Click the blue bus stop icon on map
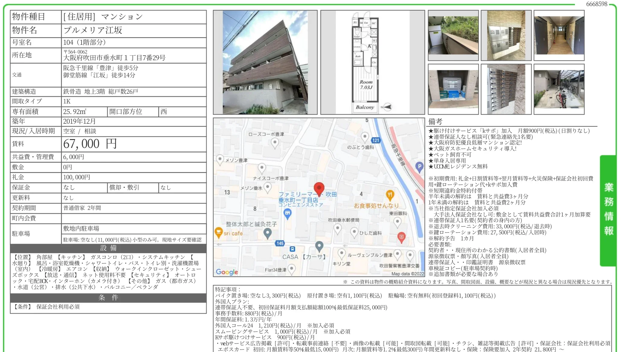This screenshot has height=352, width=621. pos(292,249)
